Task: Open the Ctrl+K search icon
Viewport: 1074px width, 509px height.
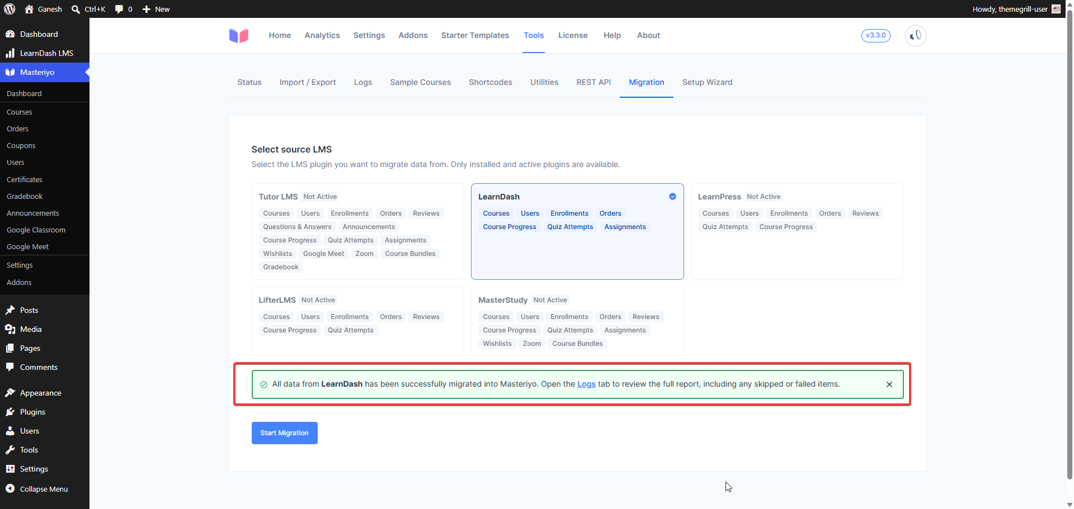Action: point(76,9)
